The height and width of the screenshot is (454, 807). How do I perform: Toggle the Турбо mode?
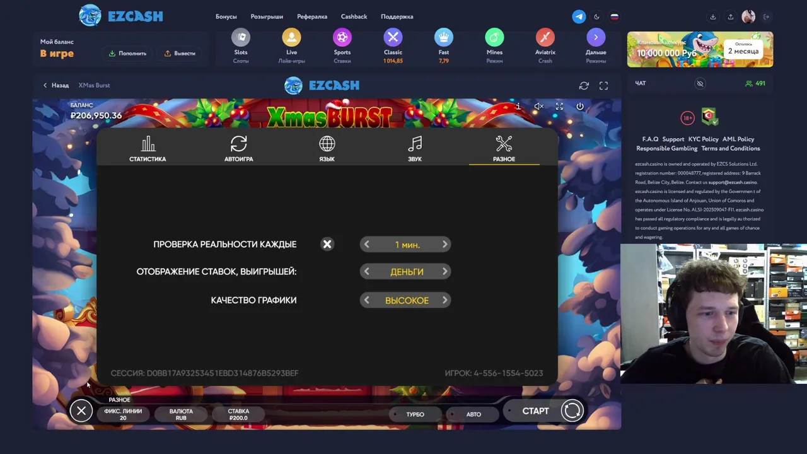point(415,414)
